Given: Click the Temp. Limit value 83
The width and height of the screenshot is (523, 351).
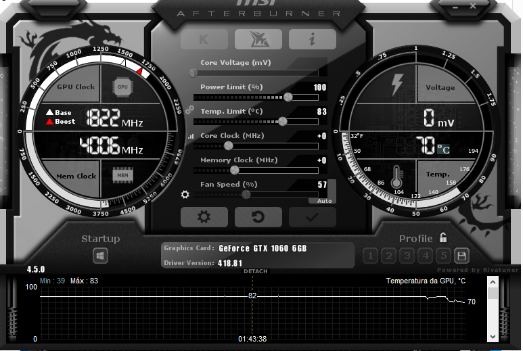Looking at the screenshot, I should click(321, 112).
